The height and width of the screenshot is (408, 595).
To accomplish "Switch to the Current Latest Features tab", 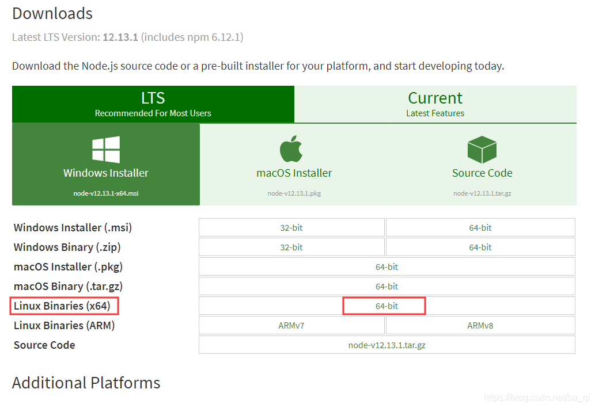I will point(435,104).
